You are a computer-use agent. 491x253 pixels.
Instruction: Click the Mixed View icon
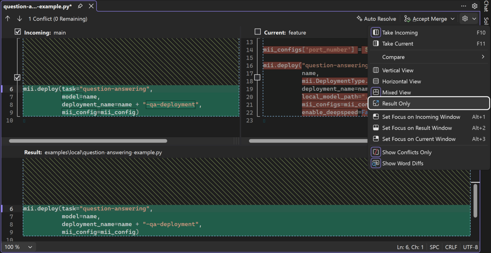tap(376, 93)
